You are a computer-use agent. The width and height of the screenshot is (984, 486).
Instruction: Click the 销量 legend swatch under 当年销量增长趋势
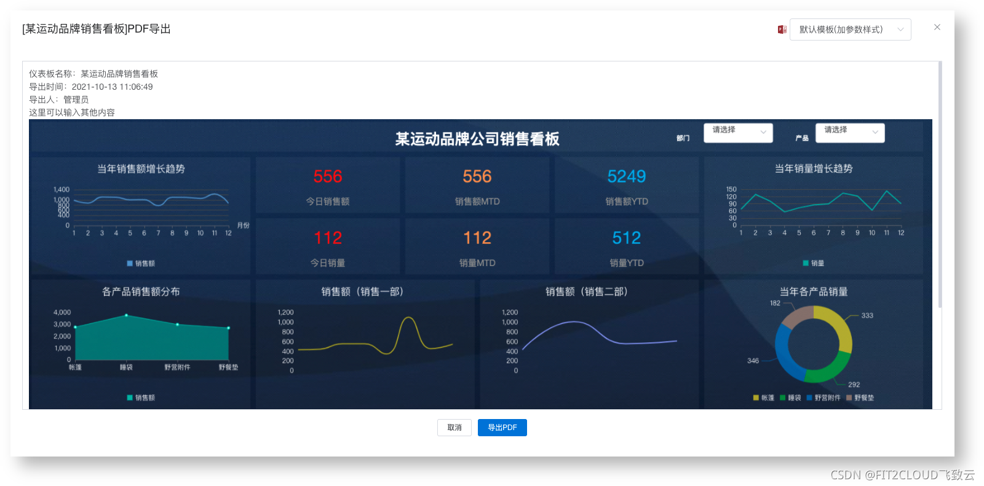(x=806, y=263)
